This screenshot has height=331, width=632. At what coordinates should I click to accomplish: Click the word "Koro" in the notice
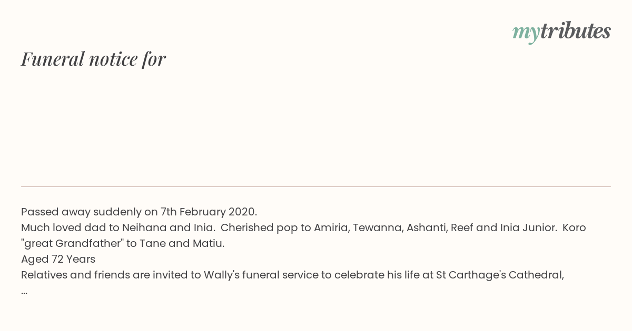click(x=574, y=227)
